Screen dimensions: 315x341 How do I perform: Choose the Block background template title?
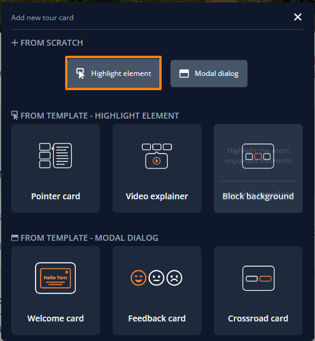click(258, 196)
